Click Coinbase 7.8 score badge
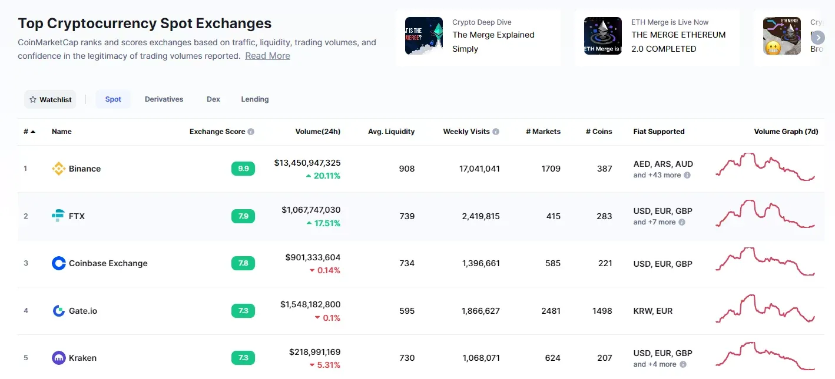The image size is (835, 379). coord(243,263)
